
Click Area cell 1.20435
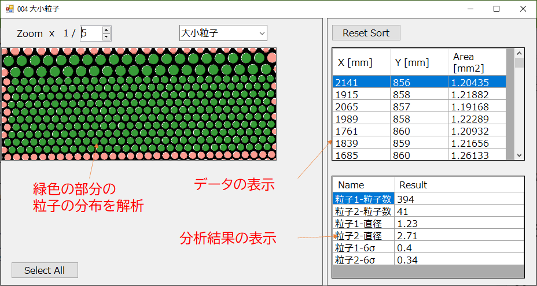pyautogui.click(x=477, y=82)
